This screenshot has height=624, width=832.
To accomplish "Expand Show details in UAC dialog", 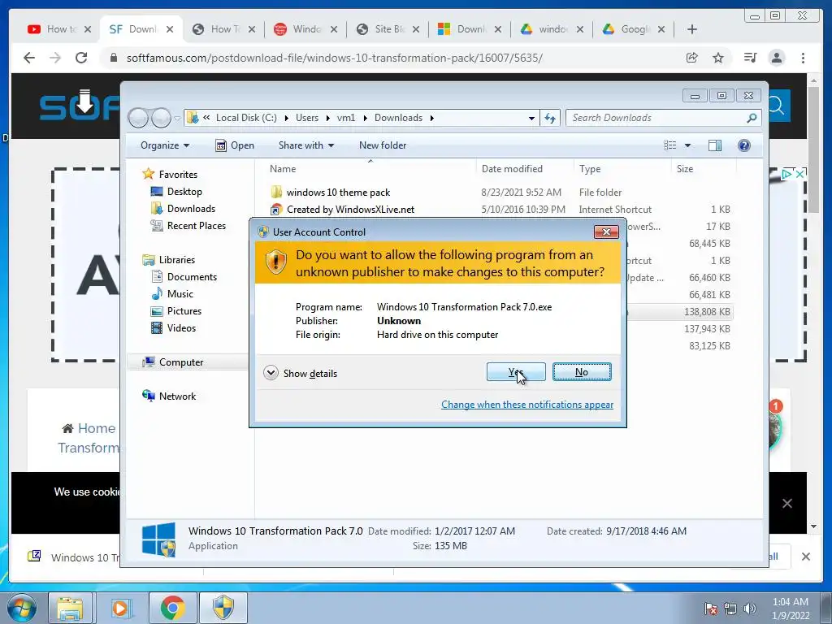I will (x=301, y=373).
